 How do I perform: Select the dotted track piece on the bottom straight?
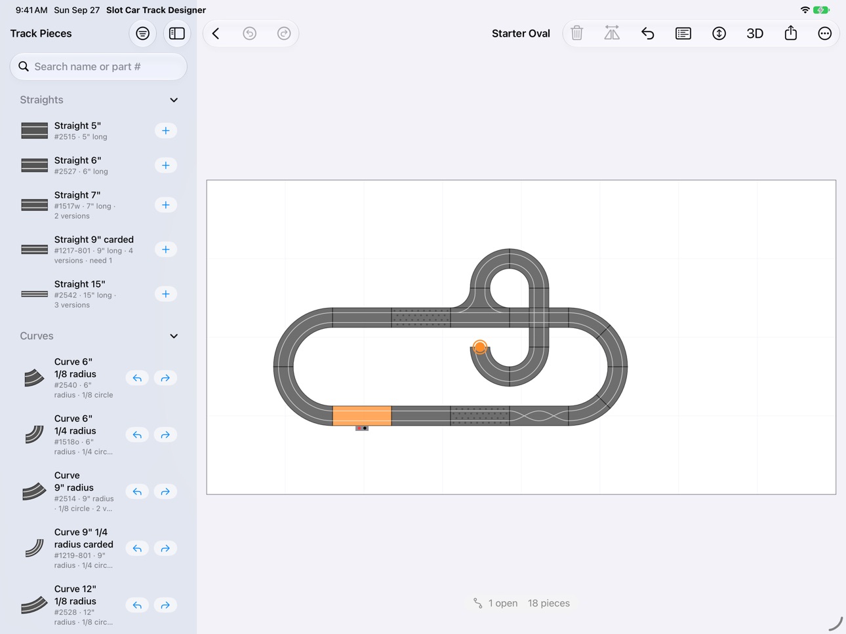click(480, 416)
